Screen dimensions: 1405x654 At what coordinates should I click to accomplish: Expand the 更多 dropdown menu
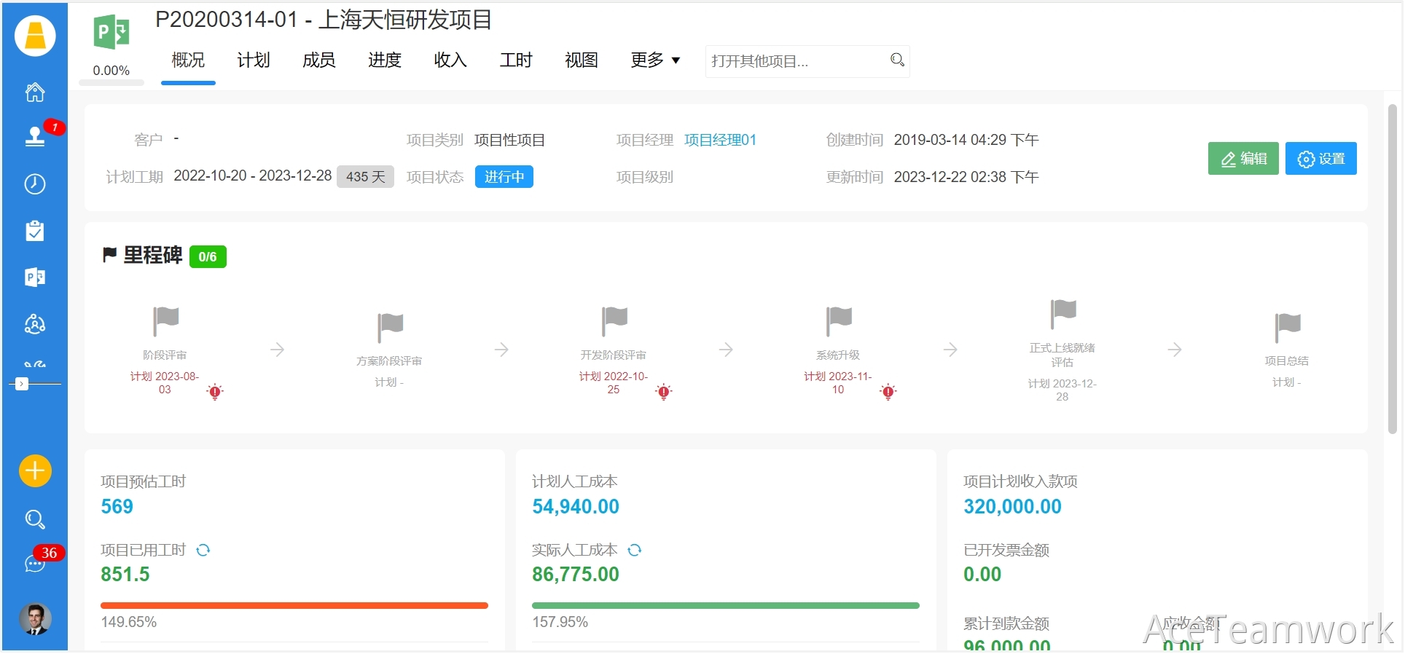[x=655, y=60]
